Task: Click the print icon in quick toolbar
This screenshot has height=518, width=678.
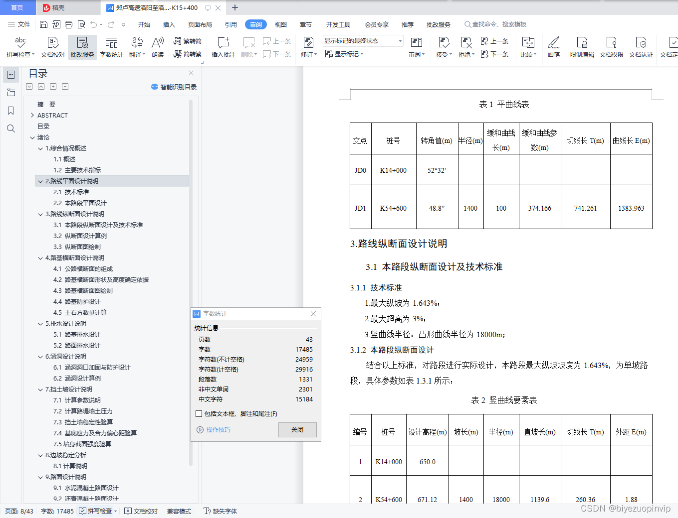Action: (x=69, y=24)
